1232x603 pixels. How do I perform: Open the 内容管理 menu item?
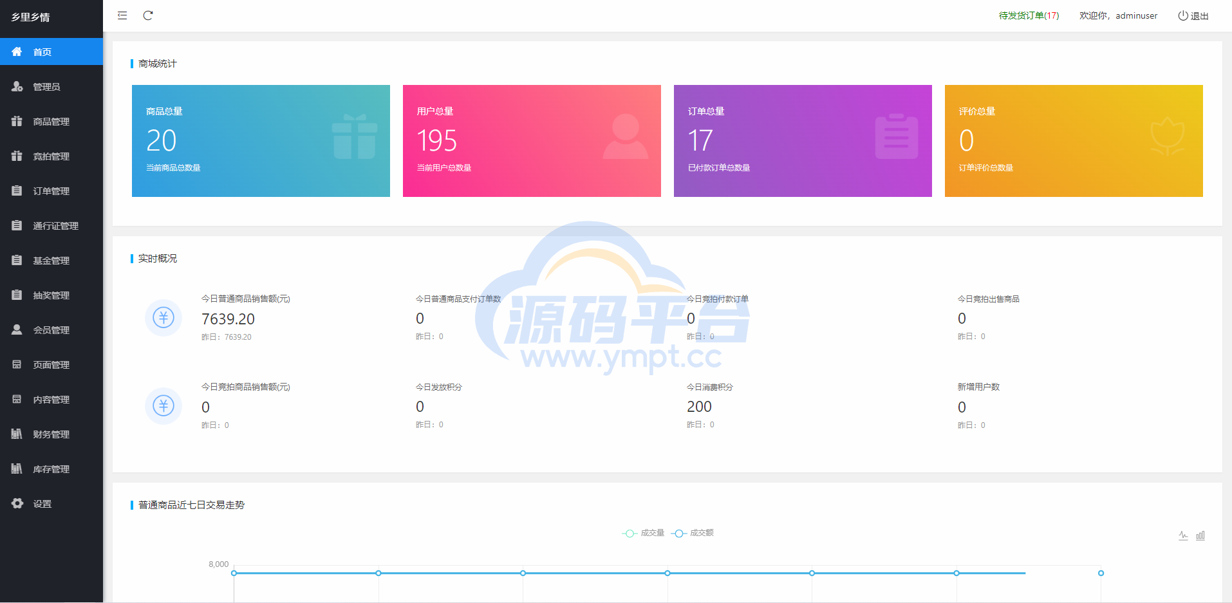(x=51, y=399)
